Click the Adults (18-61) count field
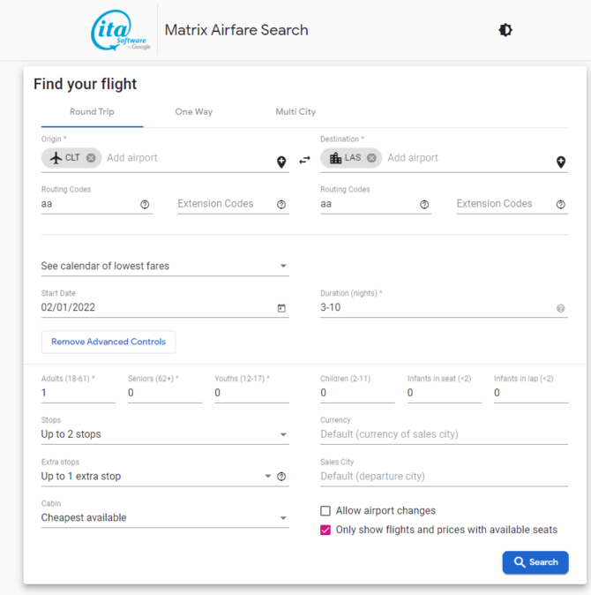Image resolution: width=591 pixels, height=595 pixels. 79,393
